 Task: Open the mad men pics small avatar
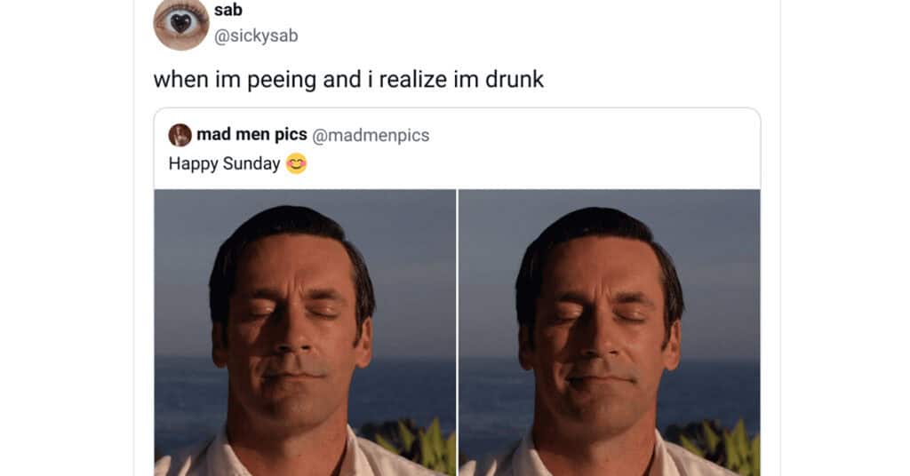pyautogui.click(x=180, y=135)
